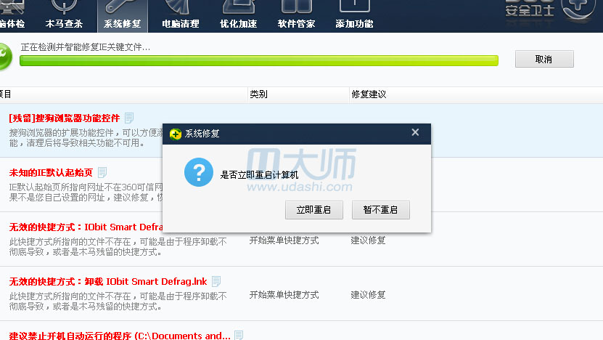Sort by the 类别 column header
The image size is (603, 340).
(259, 94)
